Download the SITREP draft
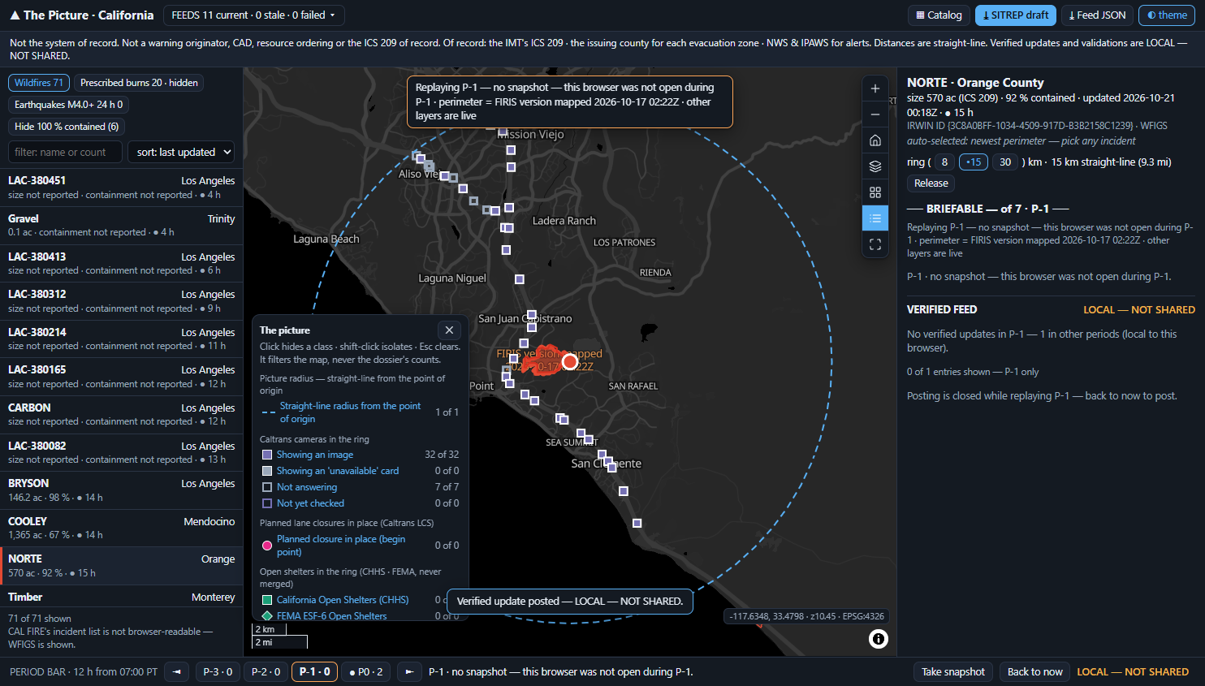The width and height of the screenshot is (1205, 686). pyautogui.click(x=1016, y=15)
